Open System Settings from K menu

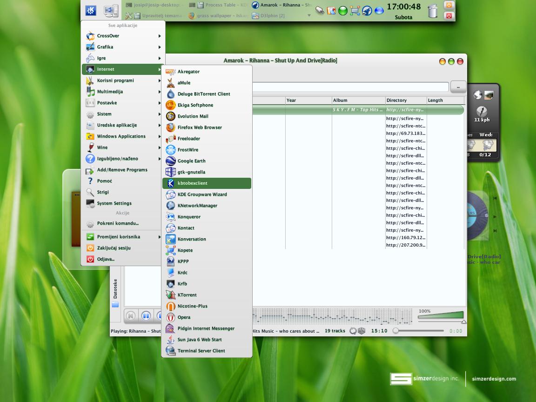[x=122, y=203]
